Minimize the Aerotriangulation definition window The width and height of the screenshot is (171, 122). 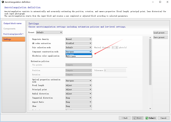153,2
